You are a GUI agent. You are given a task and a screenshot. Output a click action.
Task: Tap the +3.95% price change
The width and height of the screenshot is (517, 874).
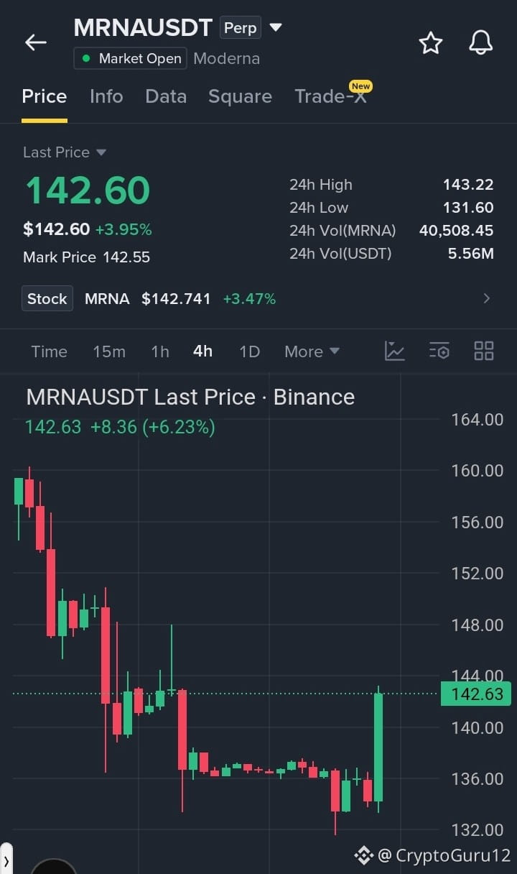point(124,230)
